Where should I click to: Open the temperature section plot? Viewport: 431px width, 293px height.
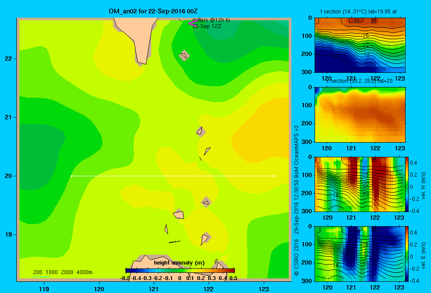click(360, 45)
